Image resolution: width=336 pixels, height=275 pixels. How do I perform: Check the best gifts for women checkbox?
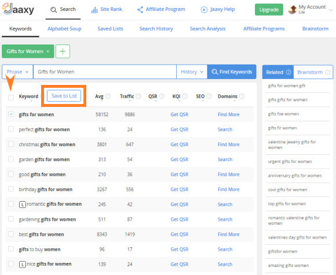point(11,234)
